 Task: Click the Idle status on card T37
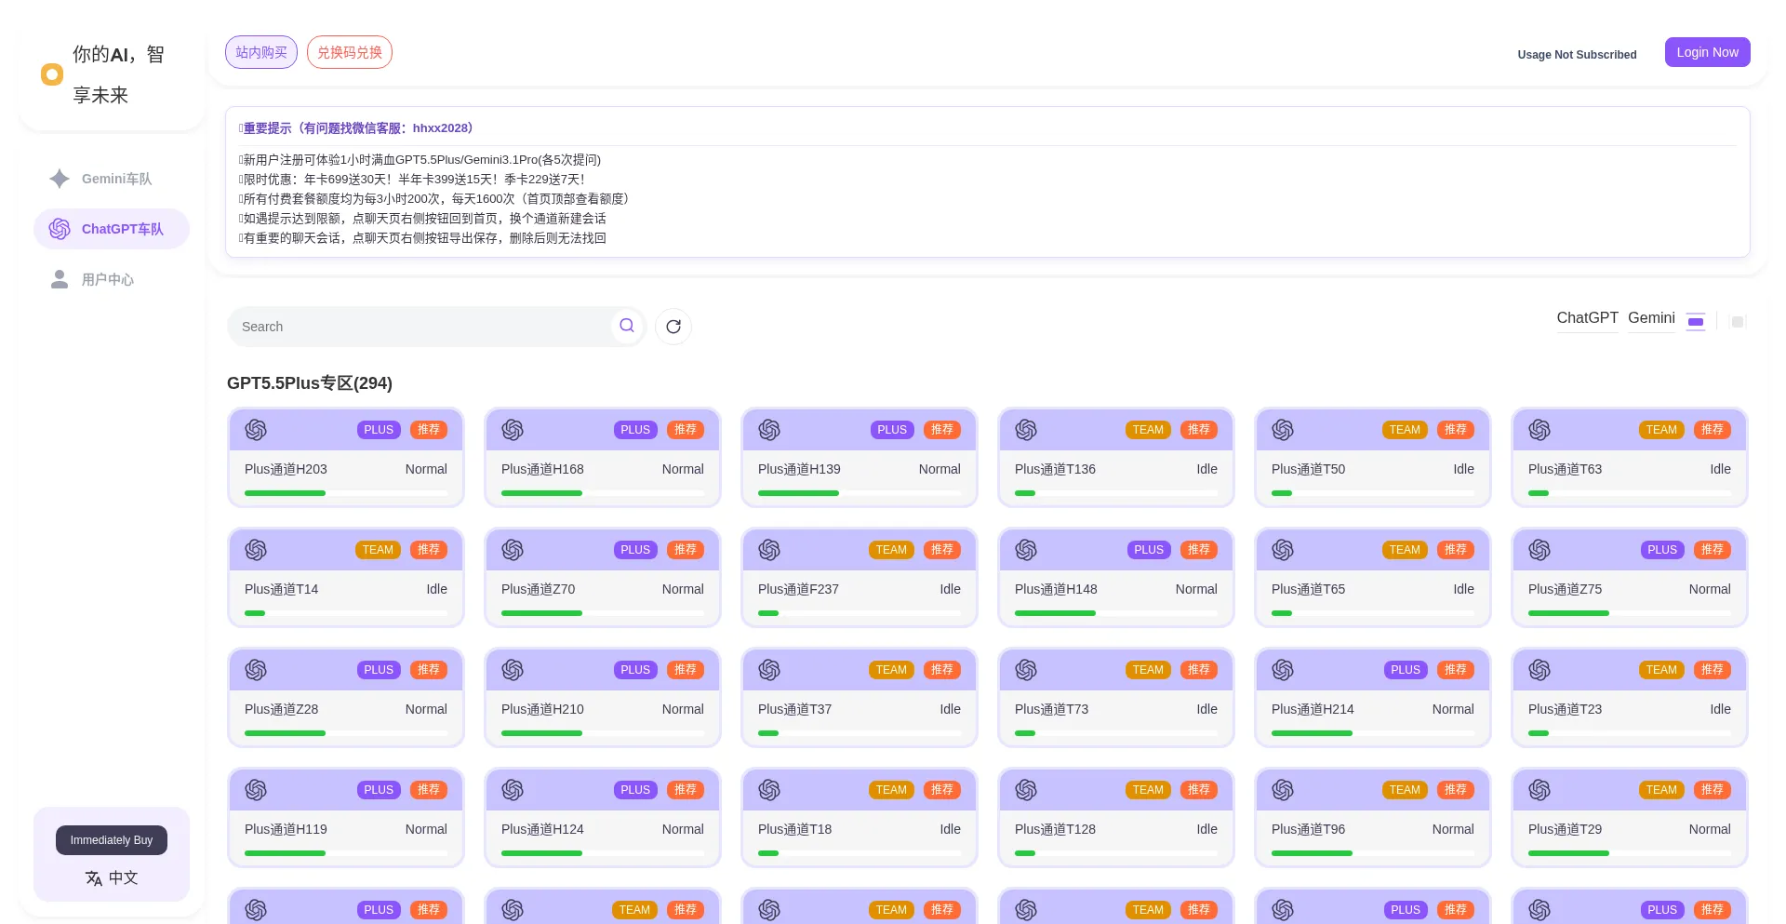pos(951,709)
